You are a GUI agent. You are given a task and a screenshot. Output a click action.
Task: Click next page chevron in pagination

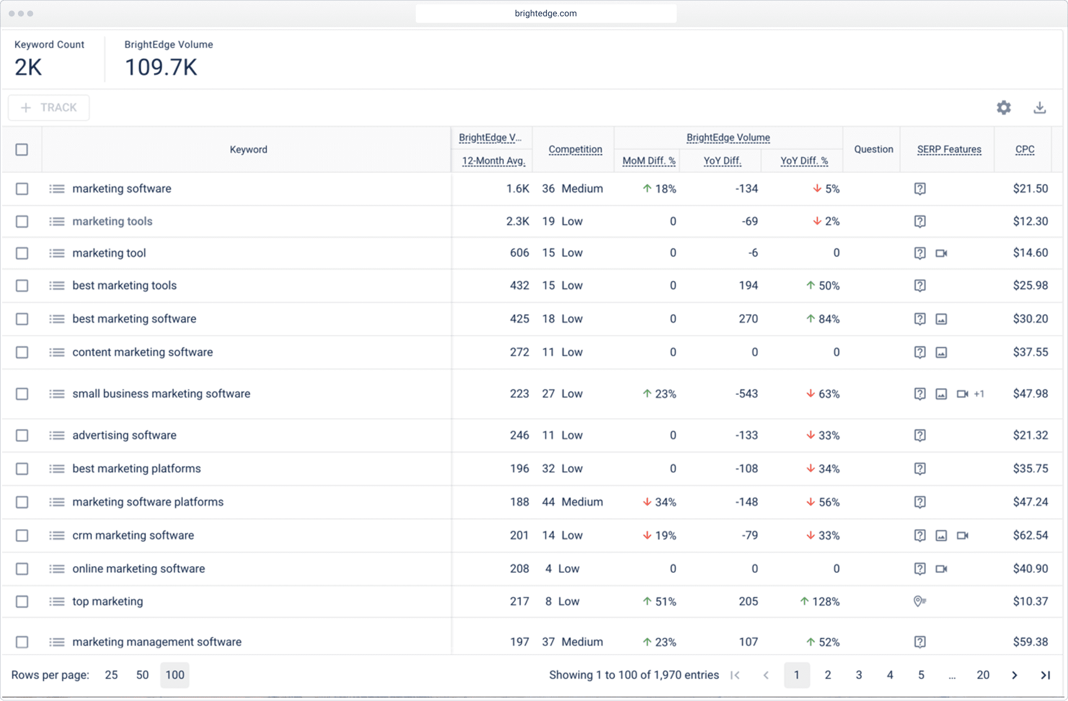tap(1014, 675)
